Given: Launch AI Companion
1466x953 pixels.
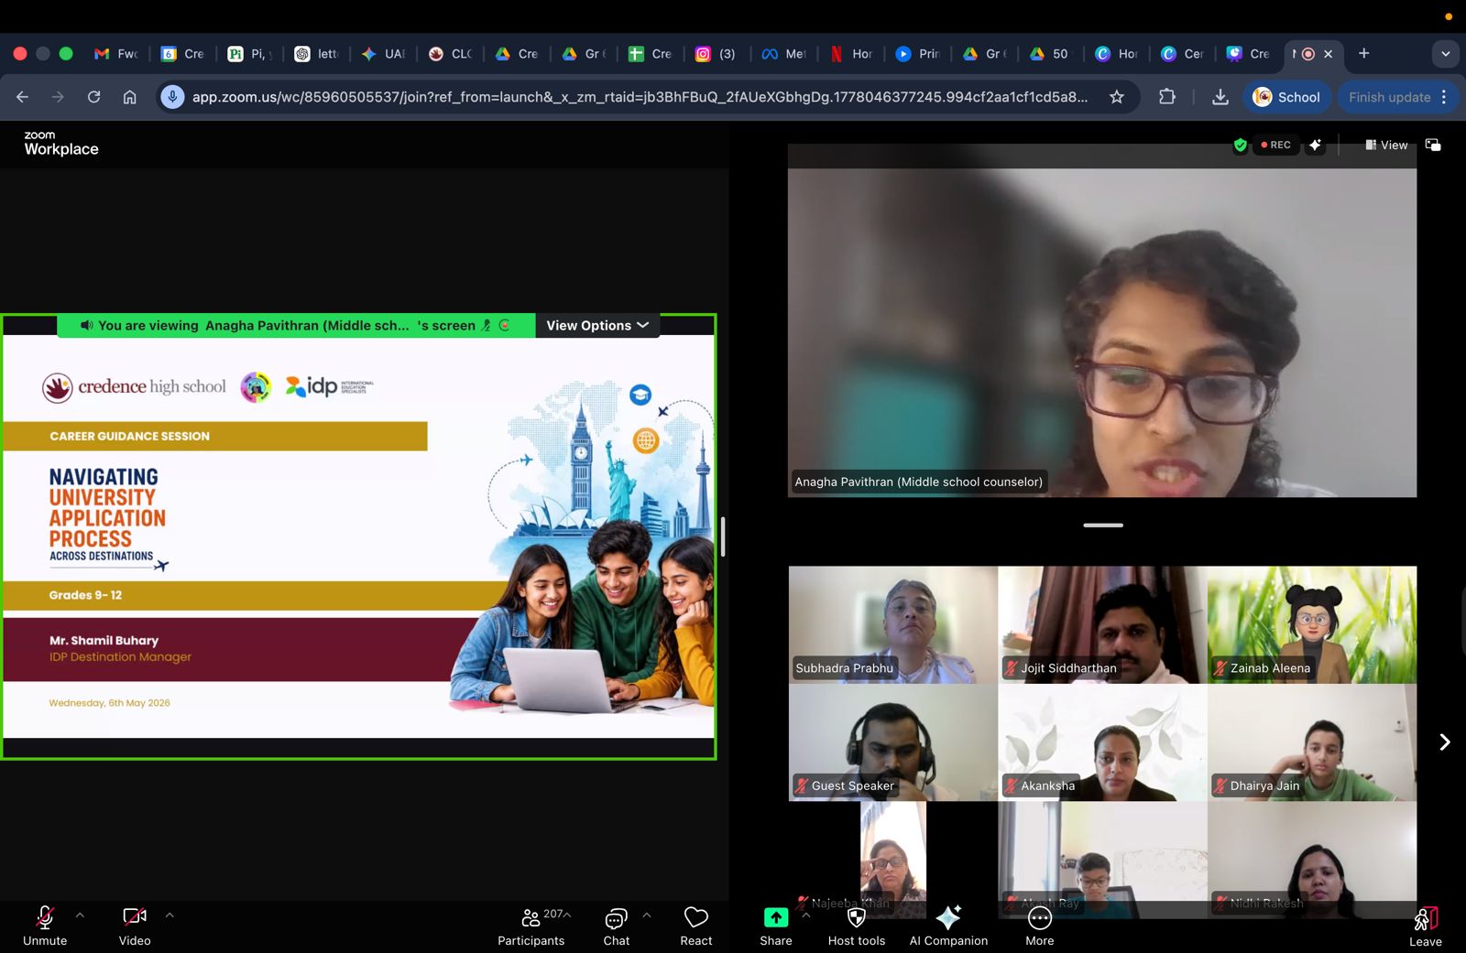Looking at the screenshot, I should pyautogui.click(x=948, y=925).
